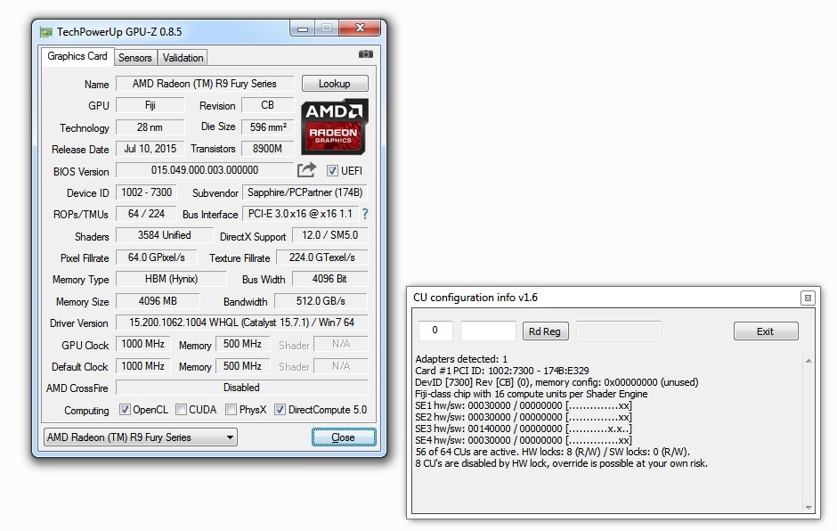Click the Card #1 PCI ID line
The height and width of the screenshot is (531, 837).
[x=502, y=371]
